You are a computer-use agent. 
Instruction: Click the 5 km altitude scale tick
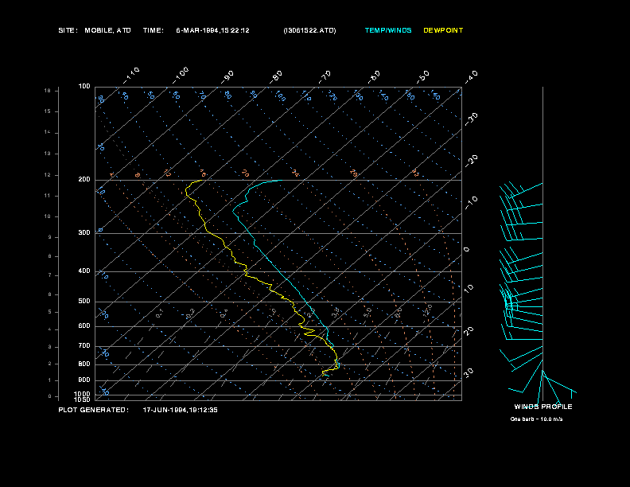pyautogui.click(x=49, y=312)
